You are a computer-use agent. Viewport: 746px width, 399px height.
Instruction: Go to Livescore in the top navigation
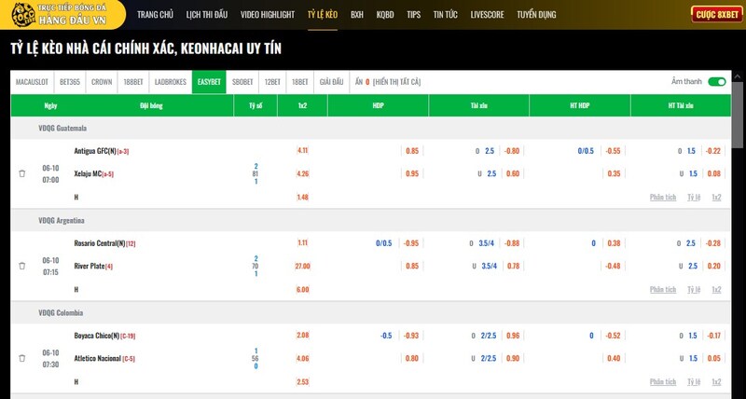(488, 15)
